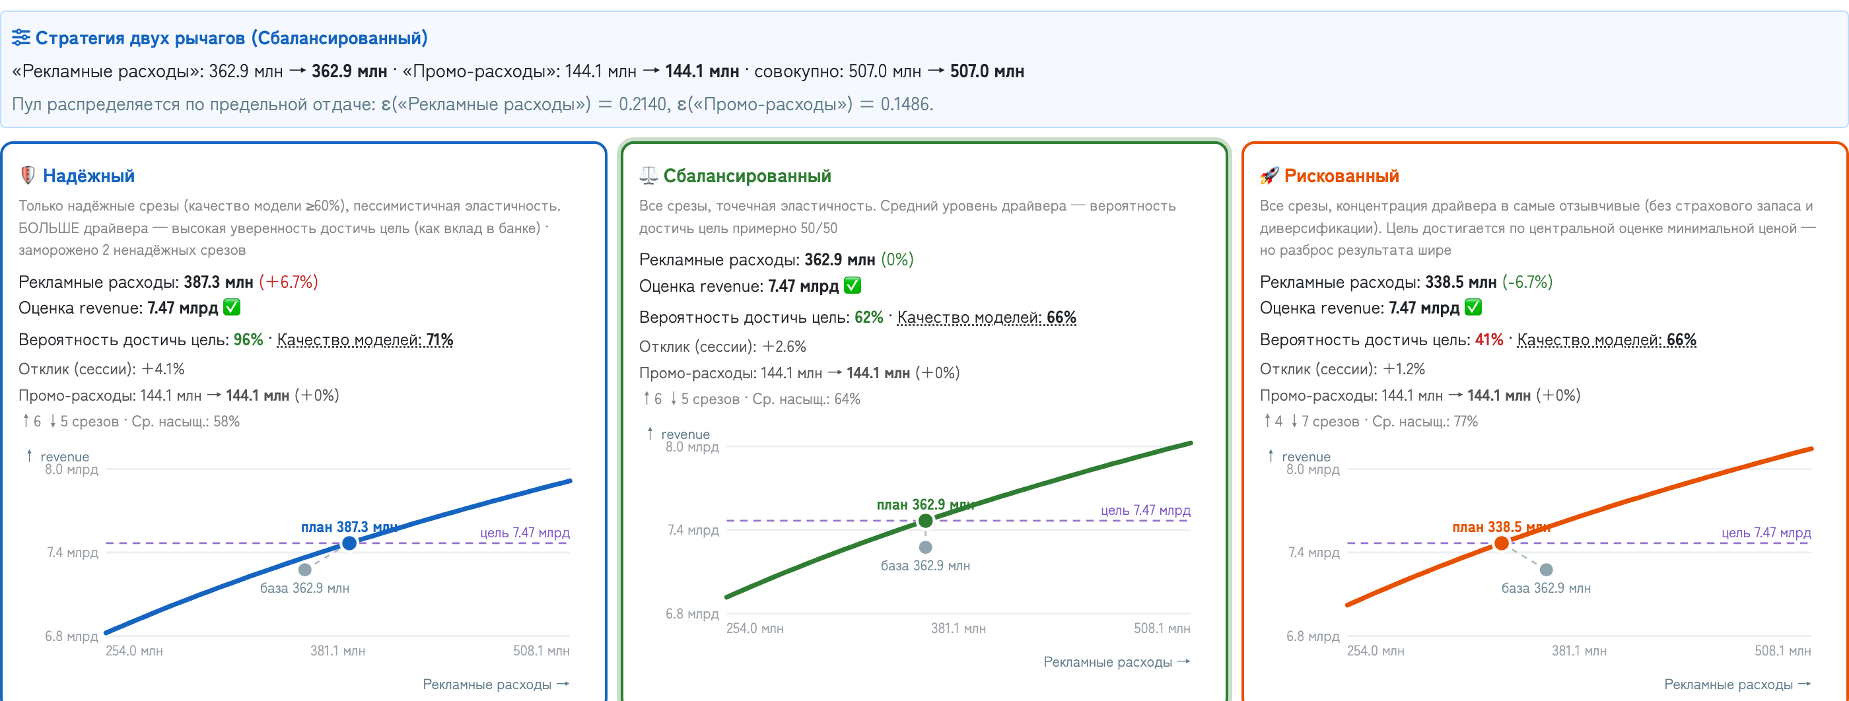Click Ср. насыщ.: 58% slice summary

pos(185,421)
